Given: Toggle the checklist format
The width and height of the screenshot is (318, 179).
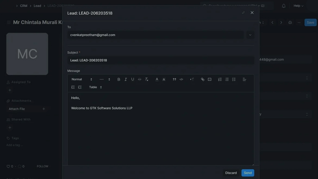Looking at the screenshot, I should coord(234,79).
